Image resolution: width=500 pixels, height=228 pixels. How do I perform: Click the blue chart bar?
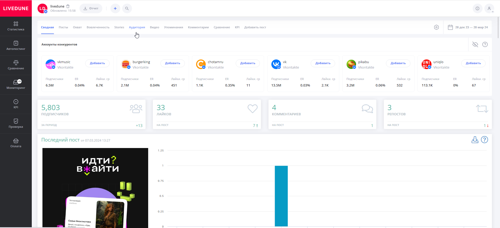click(x=281, y=196)
